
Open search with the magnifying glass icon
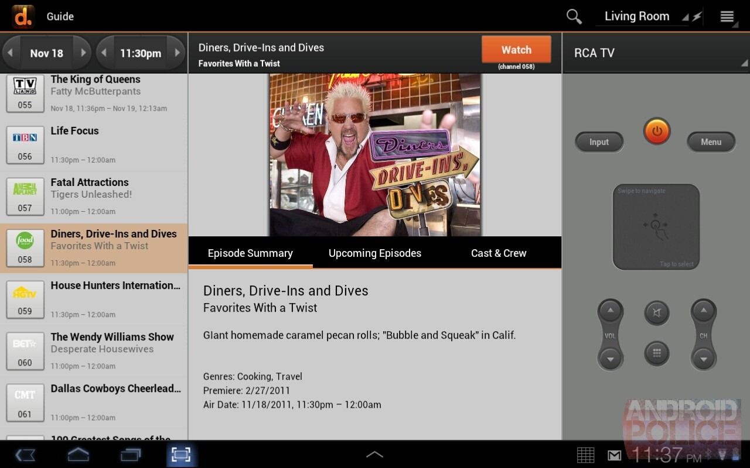coord(574,16)
